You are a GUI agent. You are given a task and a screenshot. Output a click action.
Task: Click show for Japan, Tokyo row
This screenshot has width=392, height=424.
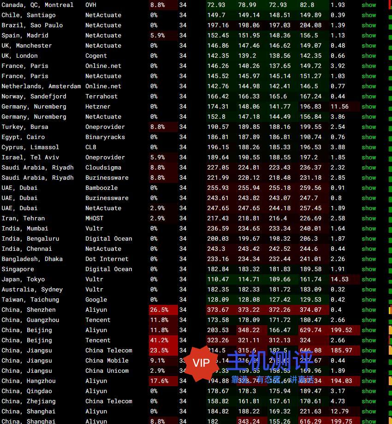point(369,279)
